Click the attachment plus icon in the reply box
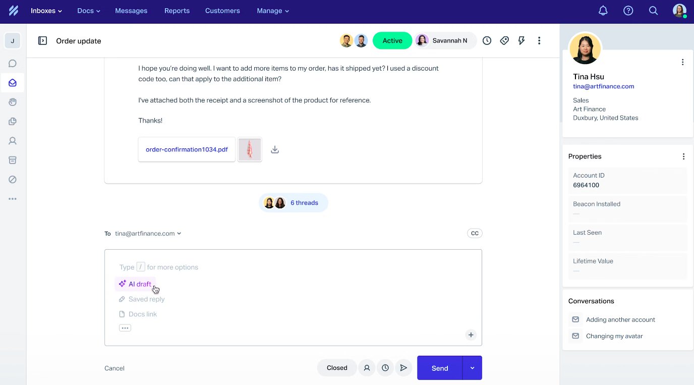This screenshot has width=694, height=385. click(x=471, y=335)
